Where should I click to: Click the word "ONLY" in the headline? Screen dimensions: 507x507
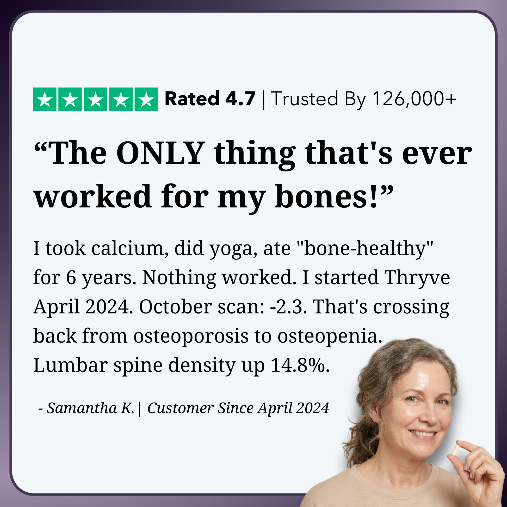coord(160,154)
